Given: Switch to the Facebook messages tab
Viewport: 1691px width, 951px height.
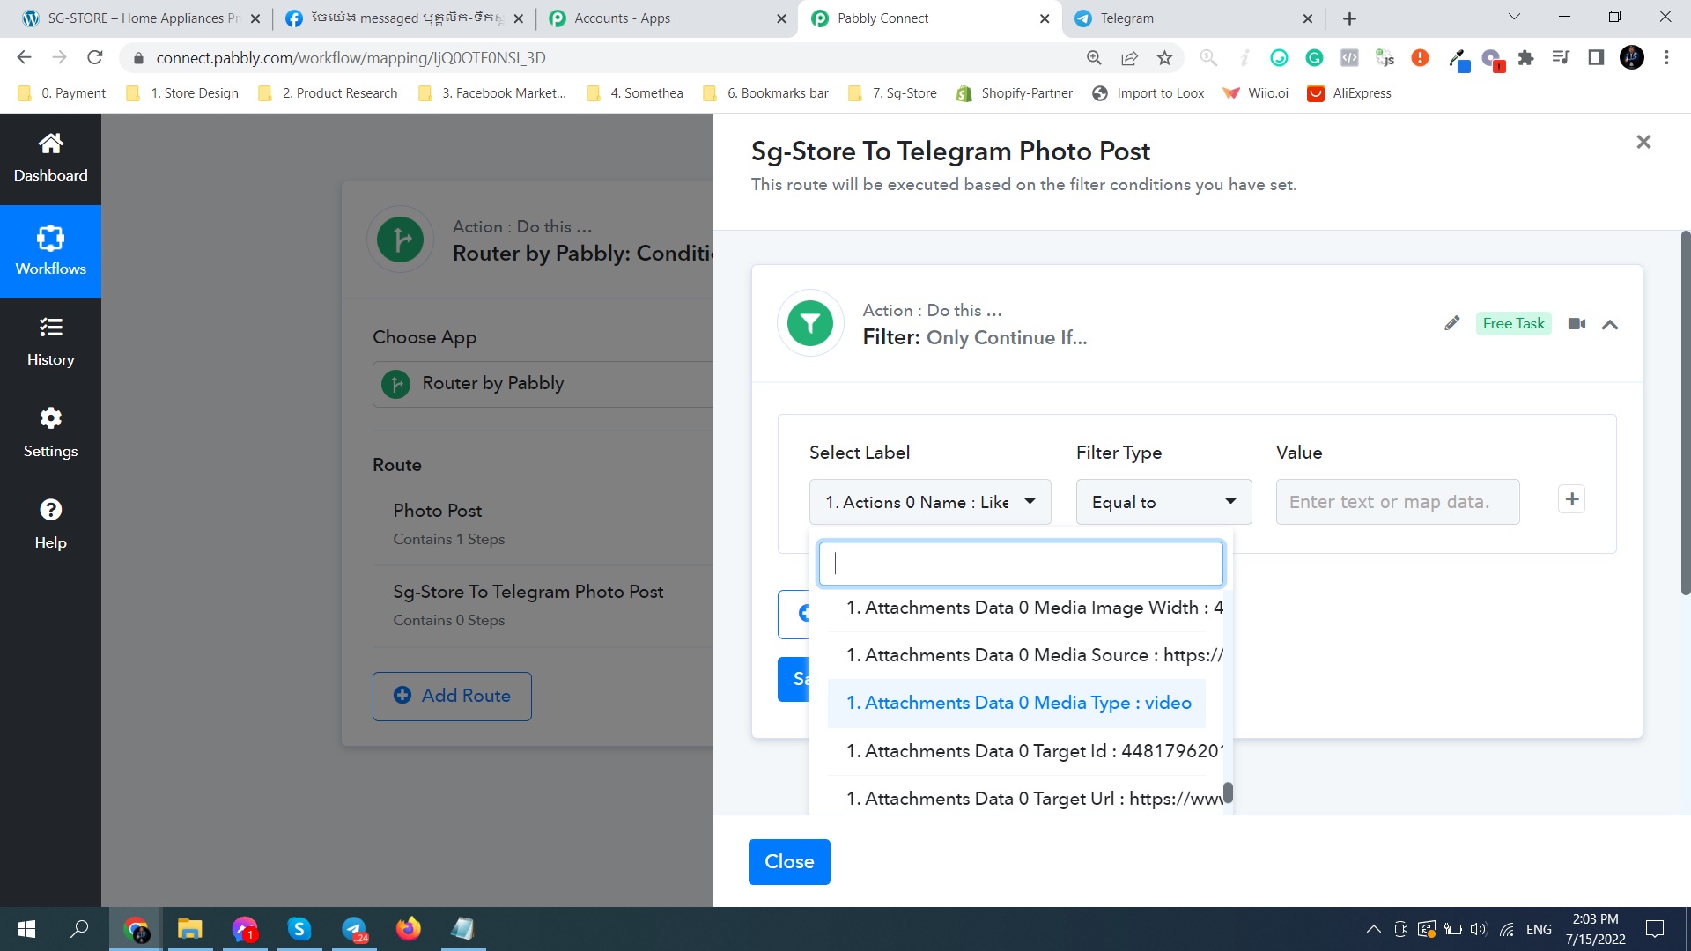Looking at the screenshot, I should 403,18.
